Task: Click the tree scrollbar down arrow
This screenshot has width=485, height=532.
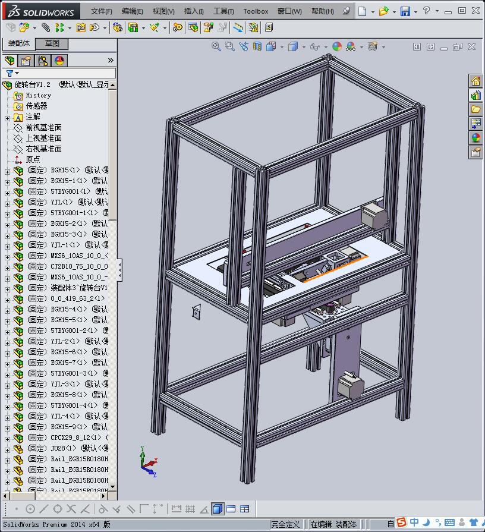Action: click(x=113, y=487)
